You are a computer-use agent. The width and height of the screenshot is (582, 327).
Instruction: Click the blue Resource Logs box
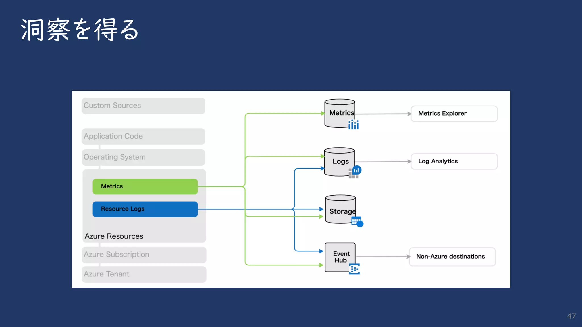(x=145, y=209)
